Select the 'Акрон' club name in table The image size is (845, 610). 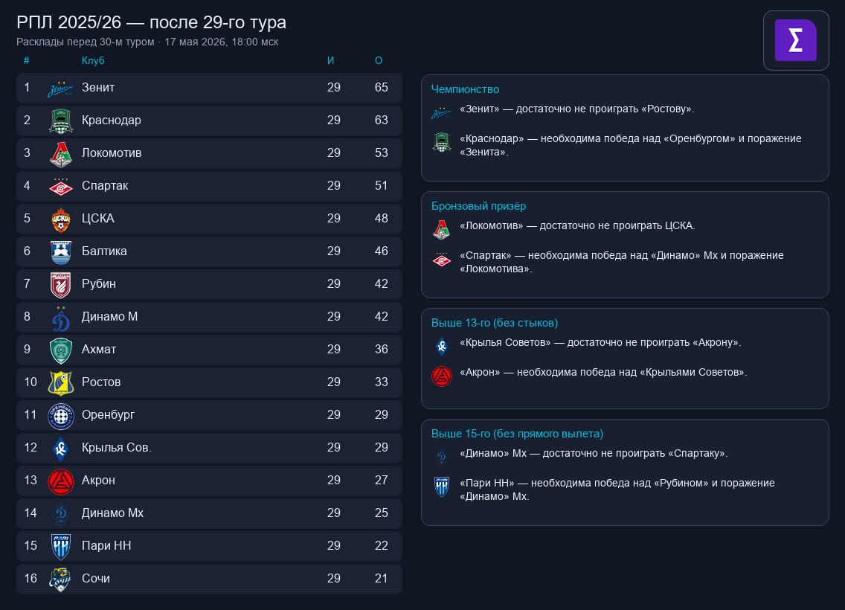98,481
